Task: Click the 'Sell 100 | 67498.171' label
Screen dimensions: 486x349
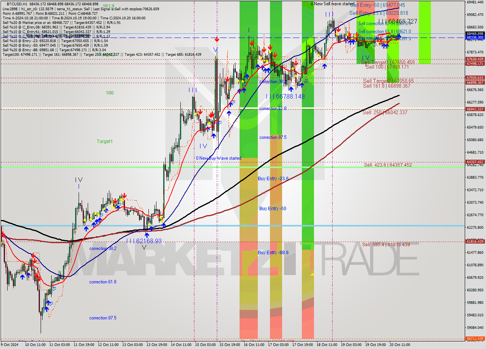Action: point(387,67)
